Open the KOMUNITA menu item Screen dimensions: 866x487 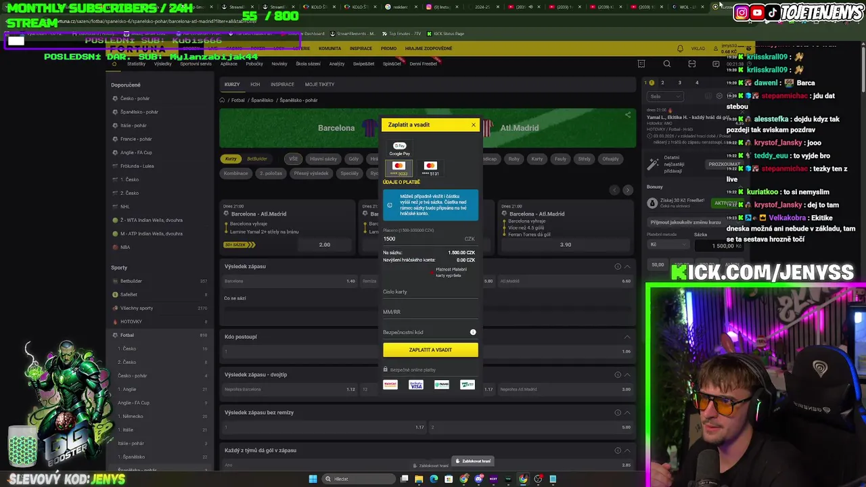click(x=329, y=49)
